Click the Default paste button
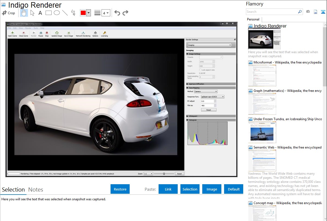This screenshot has height=221, width=327. pos(234,189)
